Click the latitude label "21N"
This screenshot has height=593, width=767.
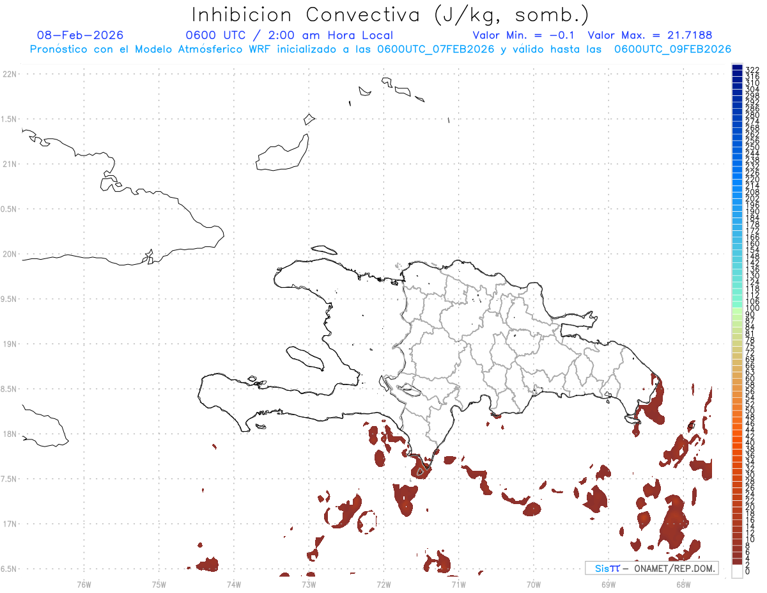[x=9, y=164]
